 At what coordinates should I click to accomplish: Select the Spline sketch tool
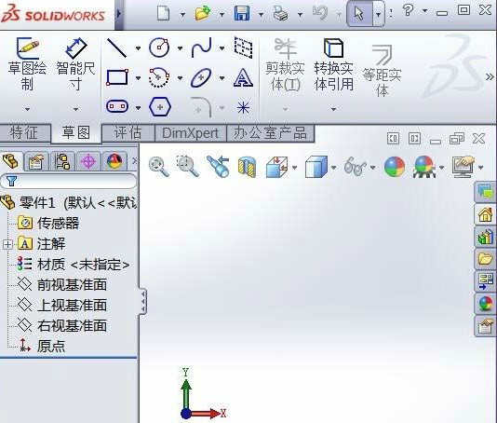pyautogui.click(x=202, y=48)
